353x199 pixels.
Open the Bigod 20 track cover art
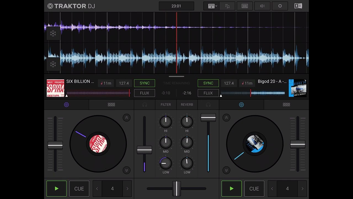coord(297,88)
